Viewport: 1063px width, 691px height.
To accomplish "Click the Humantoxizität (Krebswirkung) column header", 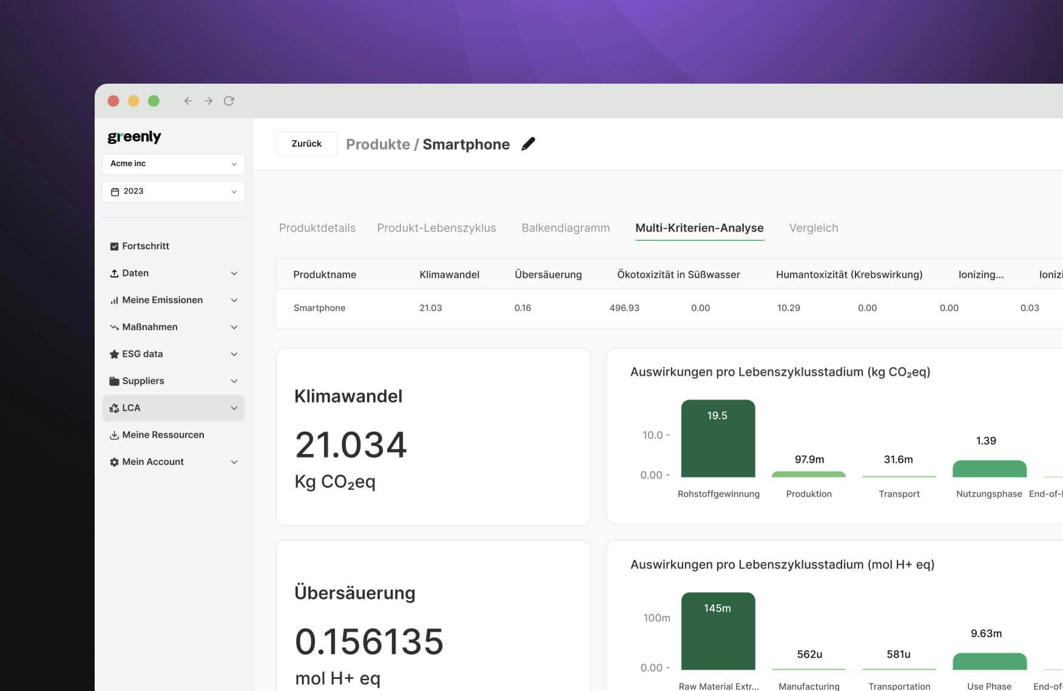I will pos(849,275).
